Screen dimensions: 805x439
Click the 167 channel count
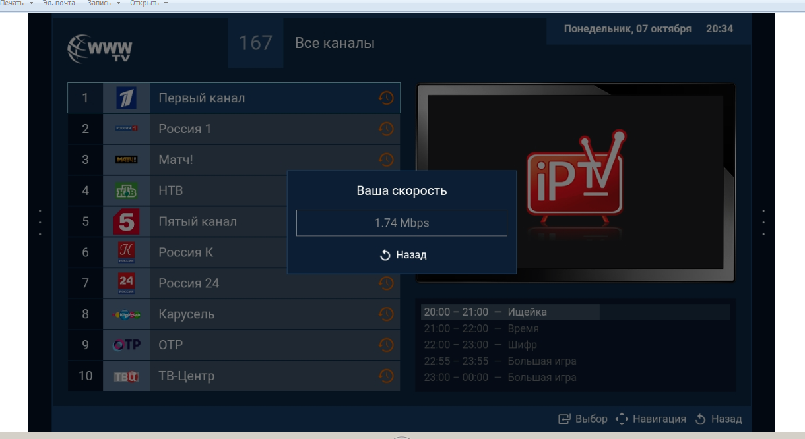(255, 44)
